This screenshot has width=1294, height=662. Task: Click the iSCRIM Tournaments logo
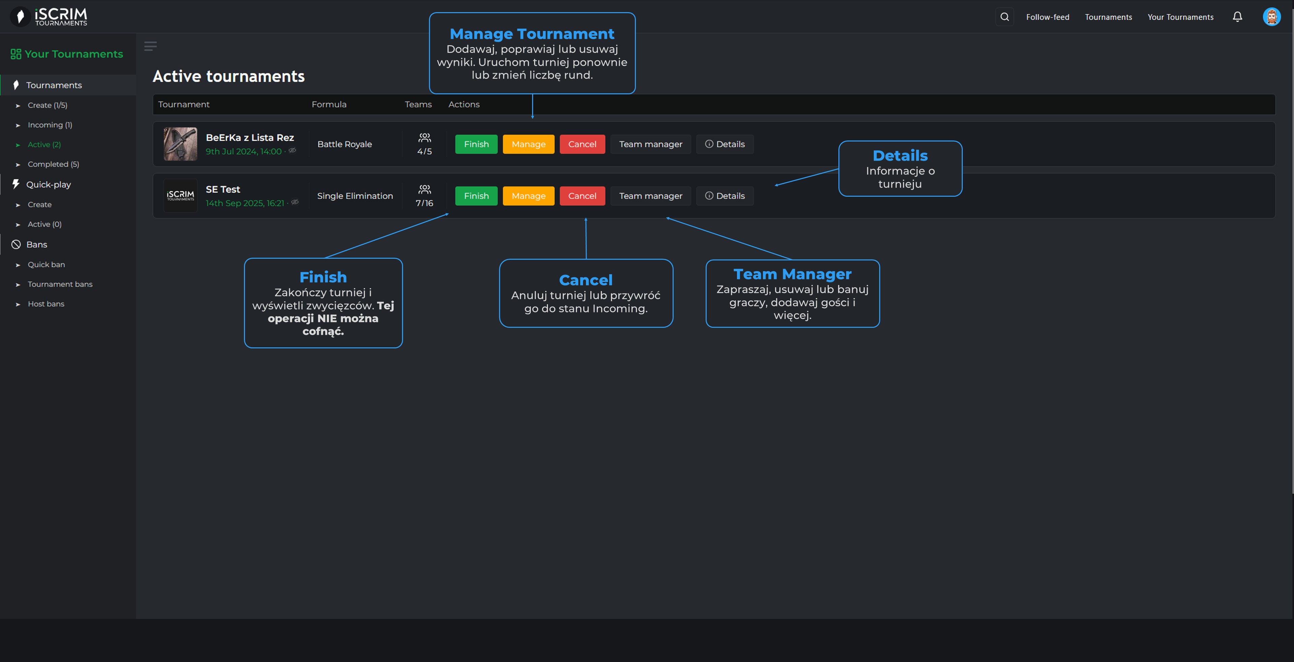pos(49,17)
